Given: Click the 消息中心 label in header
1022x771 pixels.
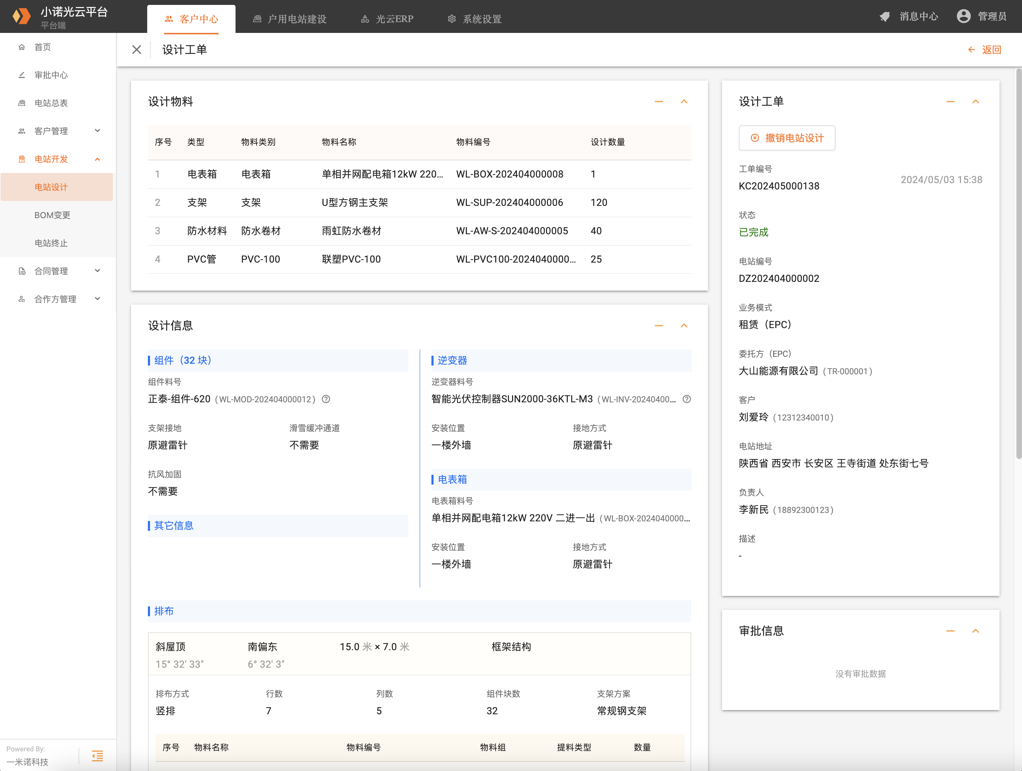Looking at the screenshot, I should (919, 16).
